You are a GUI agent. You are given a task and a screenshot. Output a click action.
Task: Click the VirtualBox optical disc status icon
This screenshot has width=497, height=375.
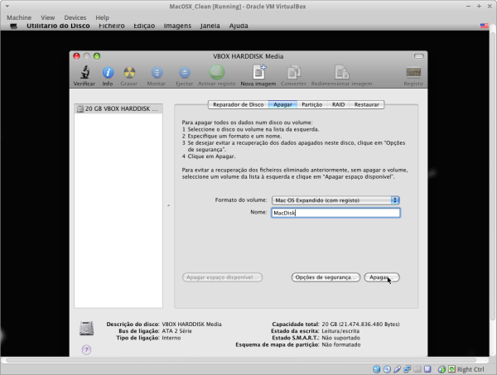pos(387,369)
